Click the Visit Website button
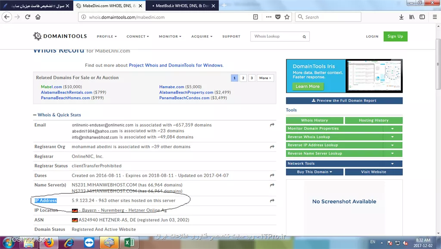This screenshot has width=441, height=249. coord(373,172)
